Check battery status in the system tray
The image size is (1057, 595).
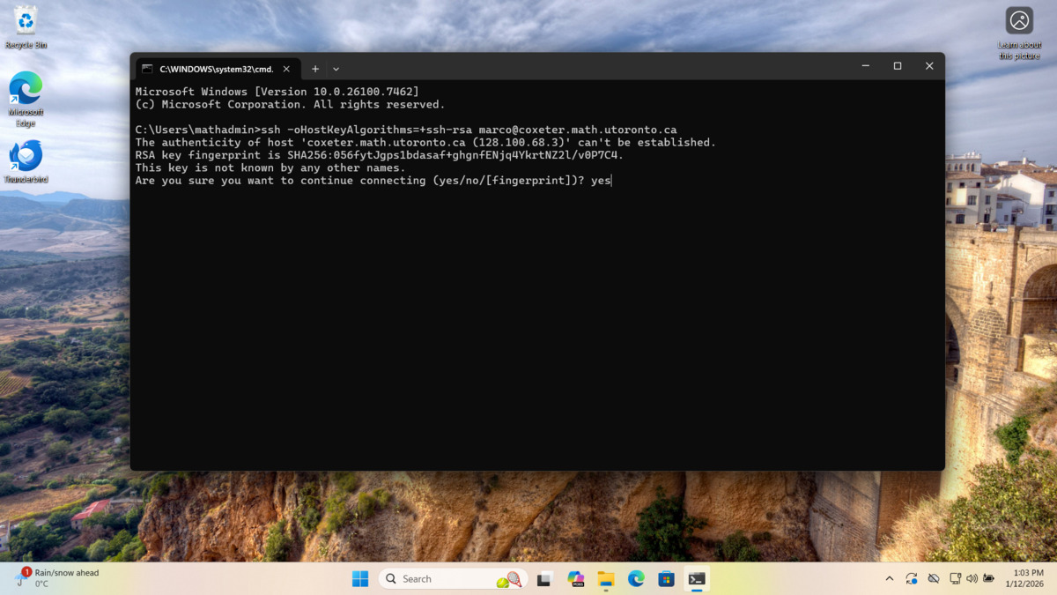click(990, 578)
